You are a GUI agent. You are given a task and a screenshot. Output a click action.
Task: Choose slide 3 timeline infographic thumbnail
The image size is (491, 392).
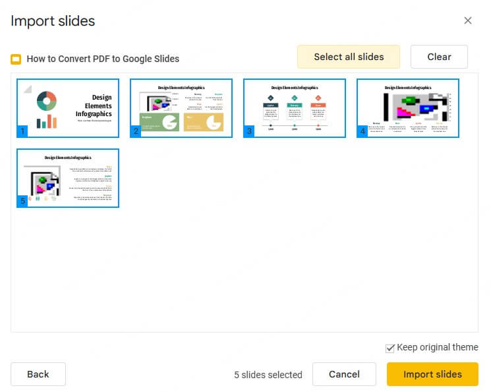point(295,108)
